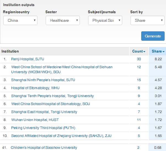Click share value 5.48
The image size is (166, 151).
click(x=158, y=67)
